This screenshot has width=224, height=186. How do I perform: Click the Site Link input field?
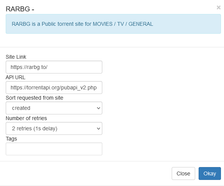pyautogui.click(x=54, y=67)
